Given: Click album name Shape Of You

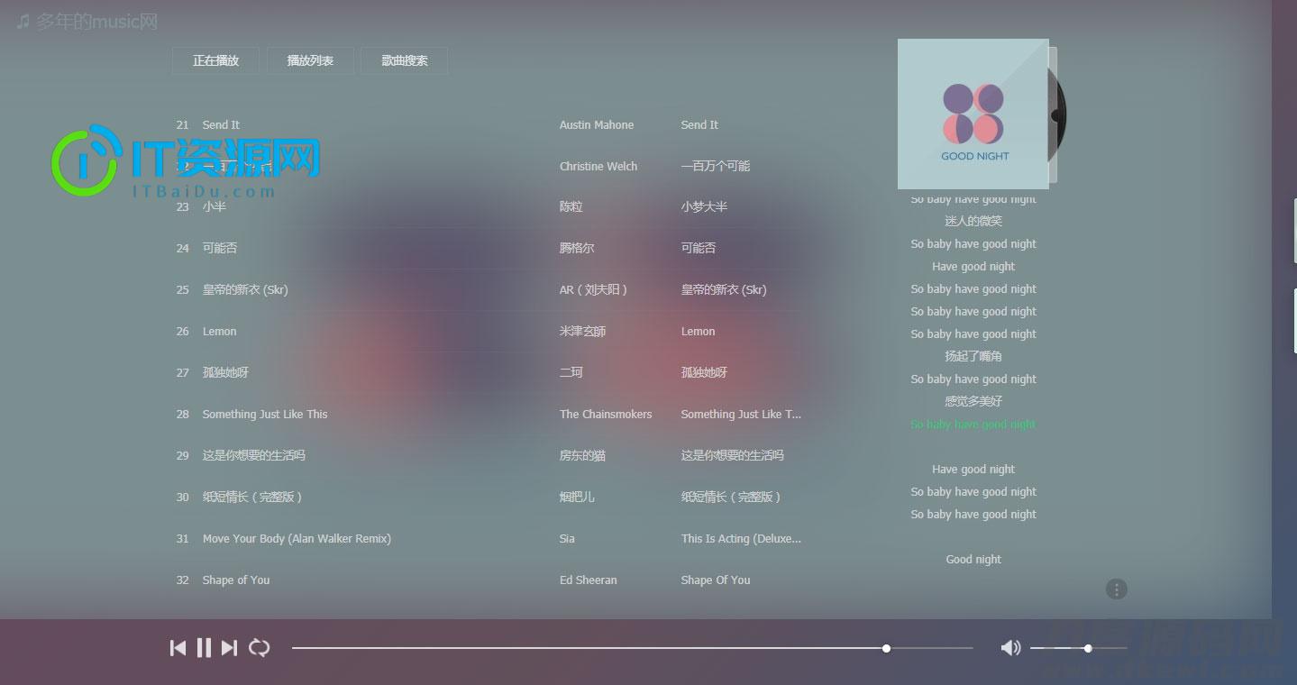Looking at the screenshot, I should point(716,580).
